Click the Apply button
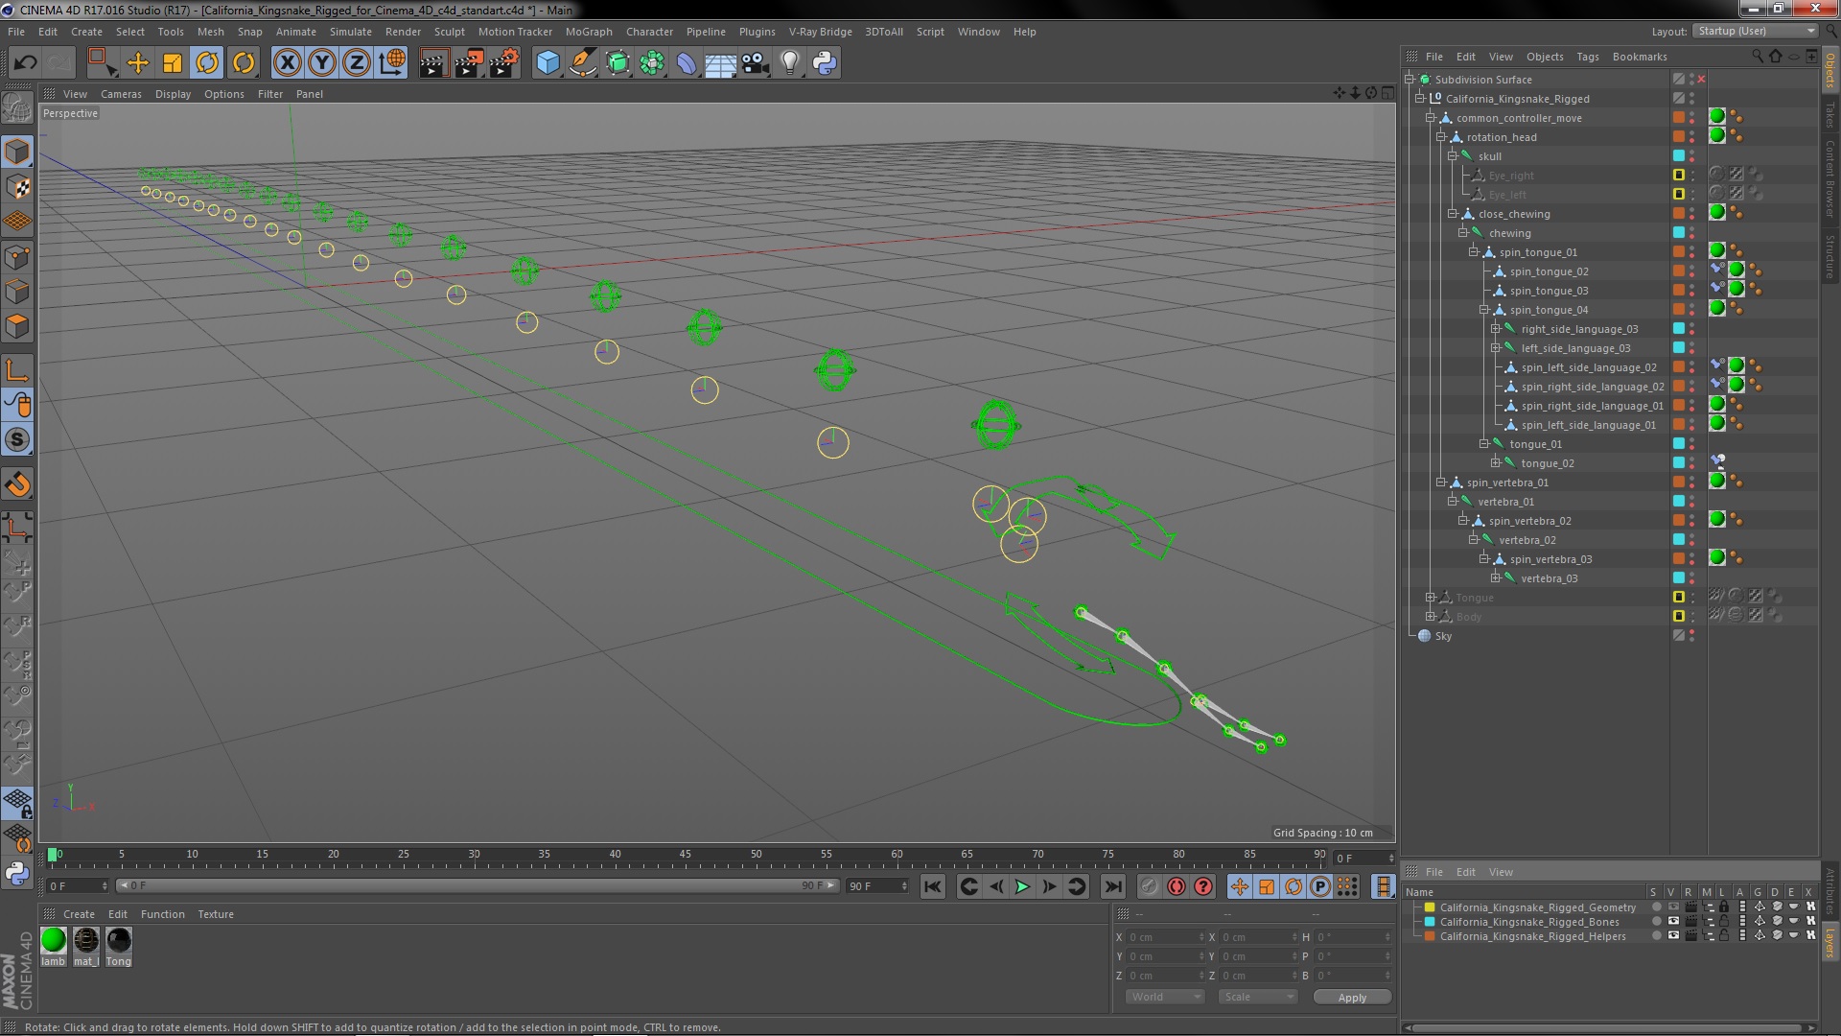Image resolution: width=1841 pixels, height=1036 pixels. point(1352,998)
